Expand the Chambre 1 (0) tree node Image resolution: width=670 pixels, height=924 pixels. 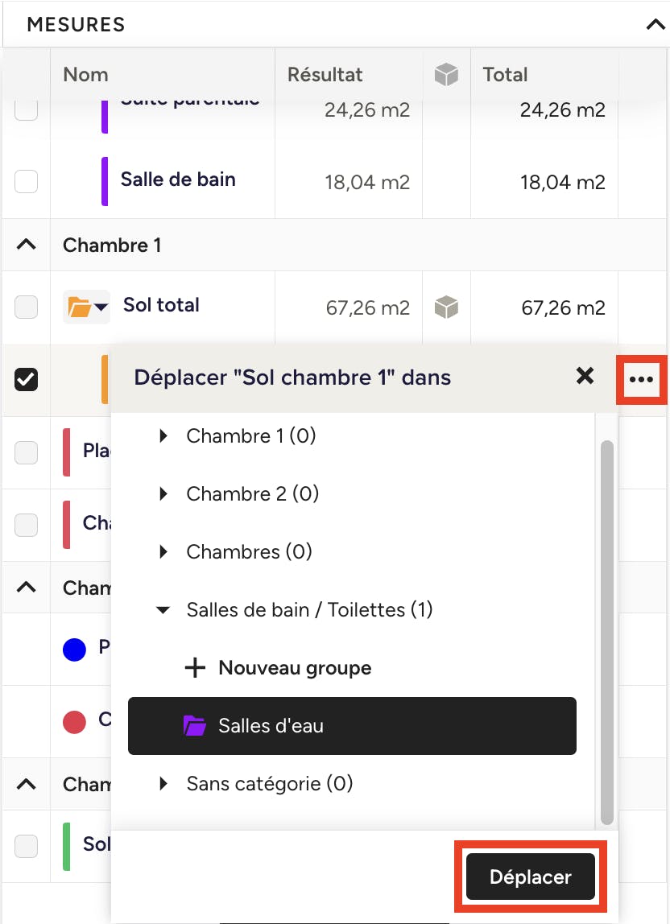164,436
